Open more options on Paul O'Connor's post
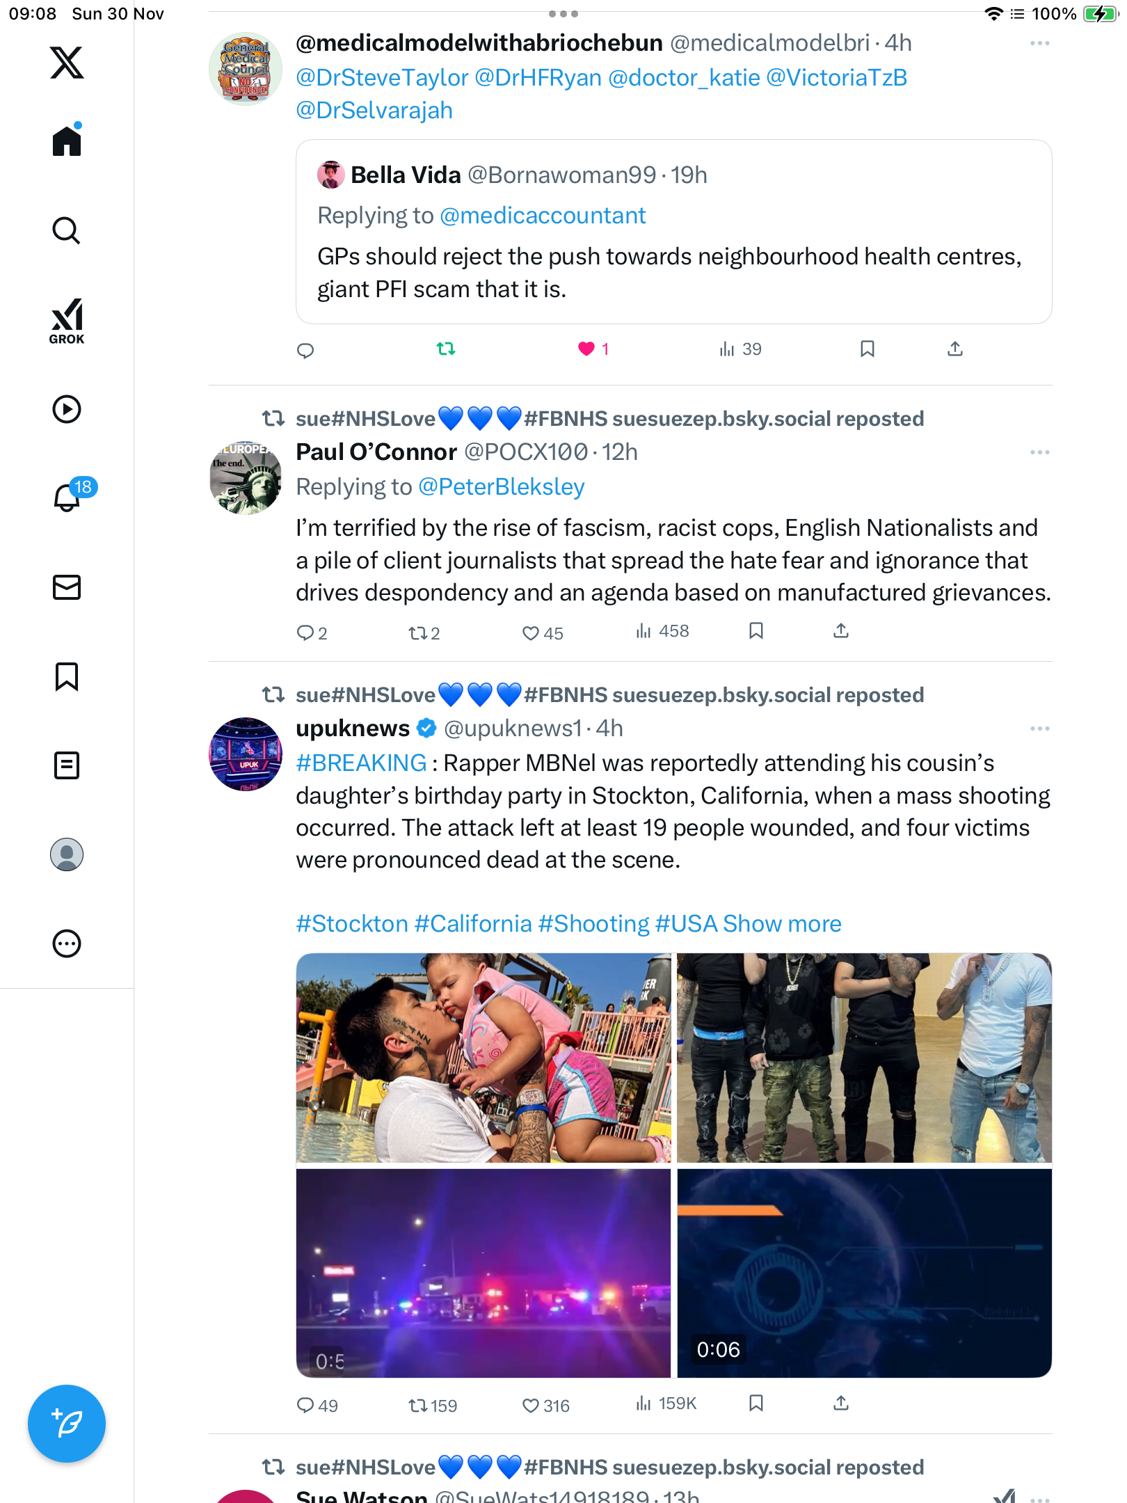The width and height of the screenshot is (1127, 1503). [x=1039, y=452]
